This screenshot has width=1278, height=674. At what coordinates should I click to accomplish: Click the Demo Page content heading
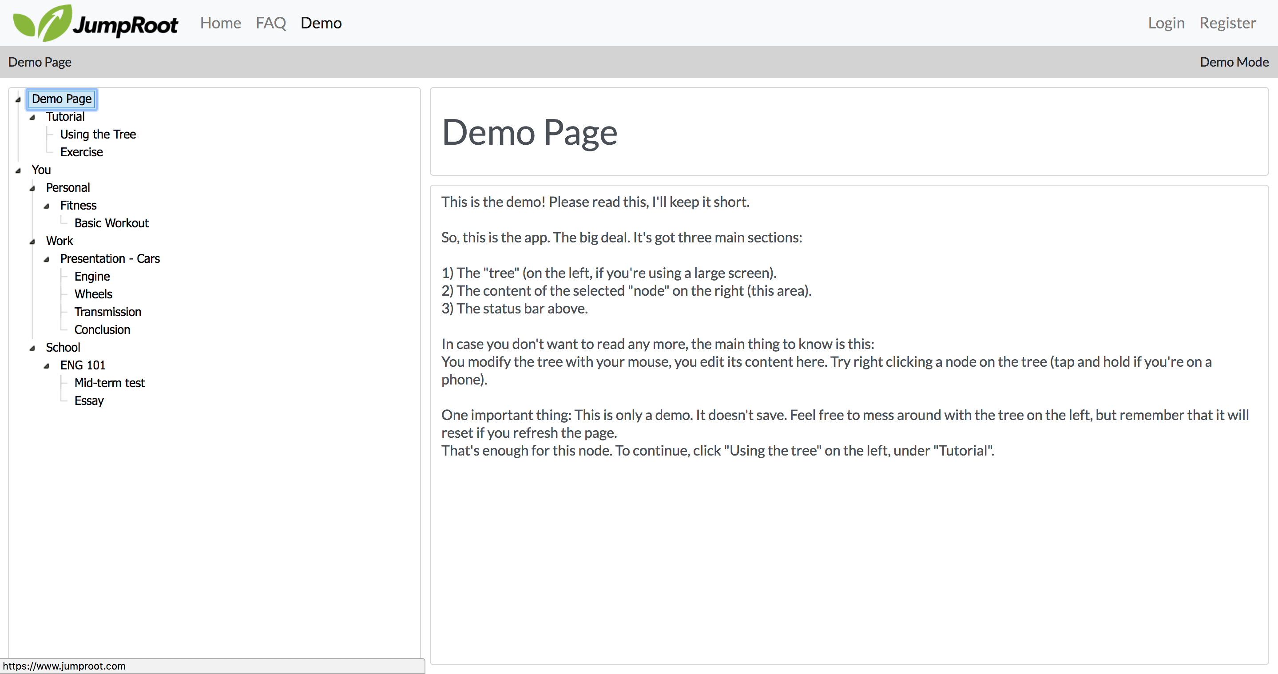pyautogui.click(x=529, y=132)
